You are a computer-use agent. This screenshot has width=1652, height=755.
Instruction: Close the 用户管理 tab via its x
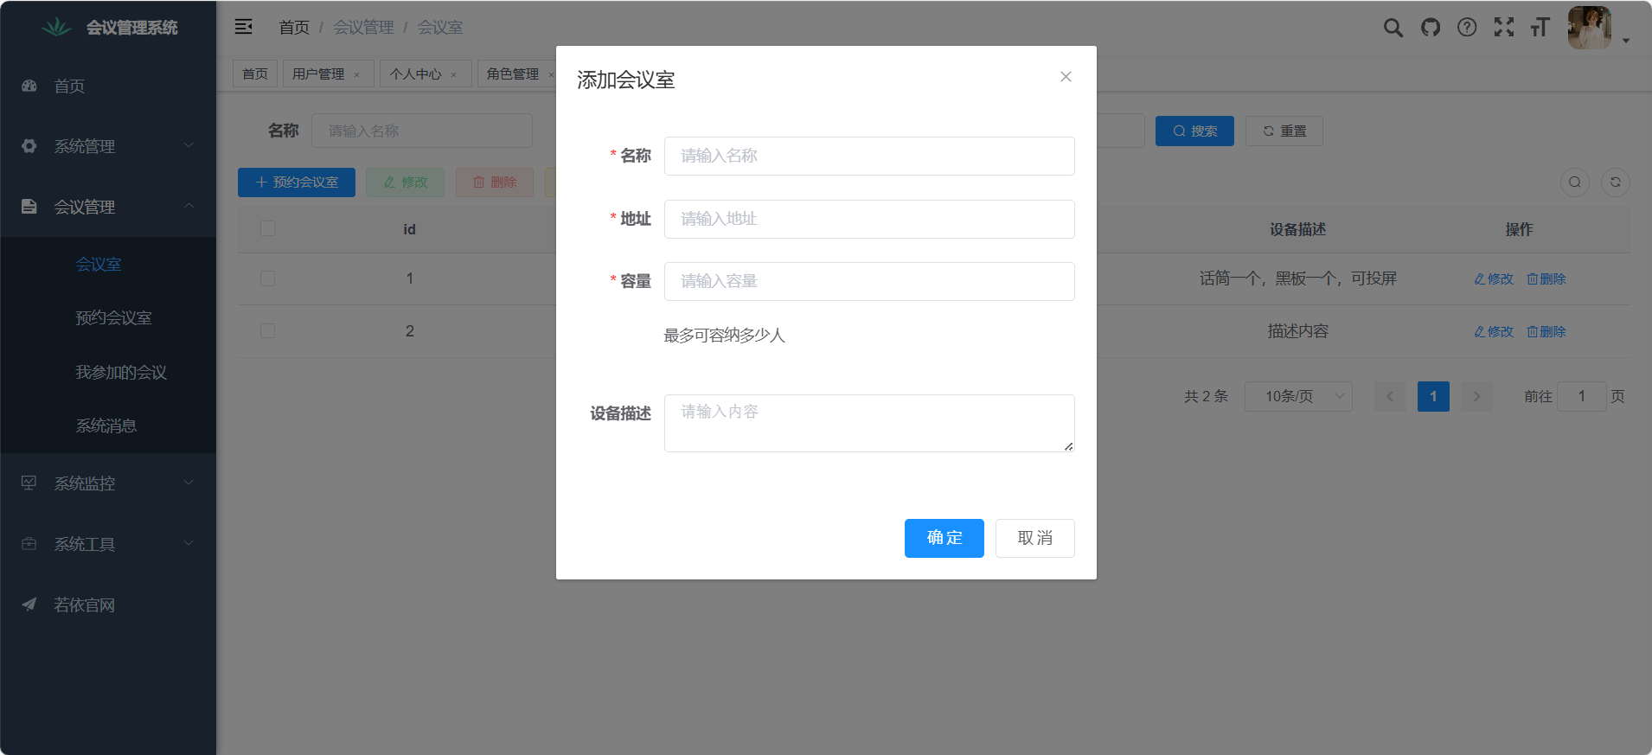click(x=356, y=75)
